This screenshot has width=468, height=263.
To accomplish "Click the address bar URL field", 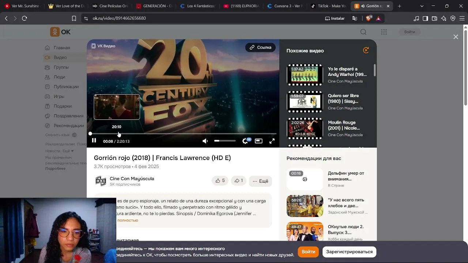I will pyautogui.click(x=201, y=18).
